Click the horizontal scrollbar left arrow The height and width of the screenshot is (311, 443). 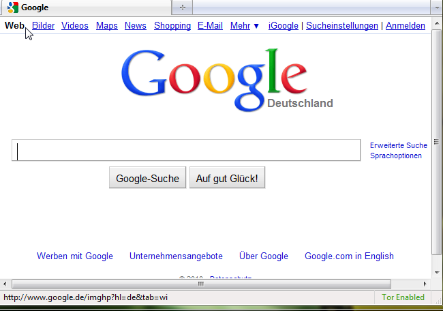coord(5,284)
